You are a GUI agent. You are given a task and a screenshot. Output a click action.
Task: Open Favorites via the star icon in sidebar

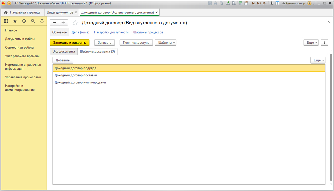15,21
